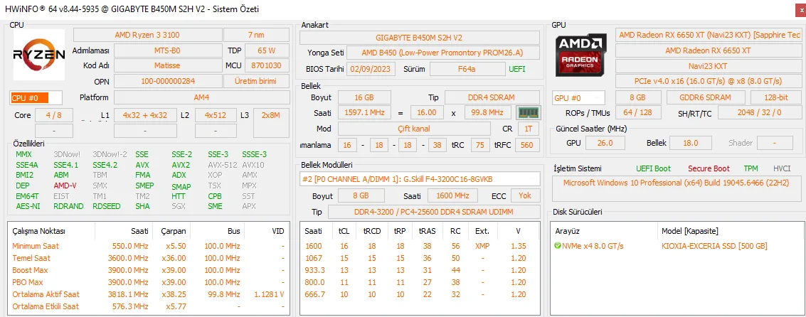Click the XMP entry in timings table
This screenshot has height=317, width=806.
[482, 246]
